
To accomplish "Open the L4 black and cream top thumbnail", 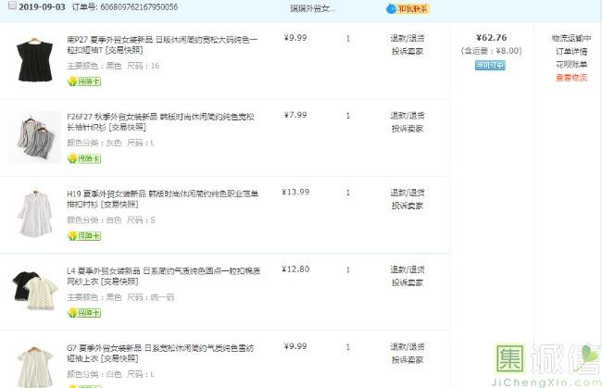I will click(x=35, y=290).
